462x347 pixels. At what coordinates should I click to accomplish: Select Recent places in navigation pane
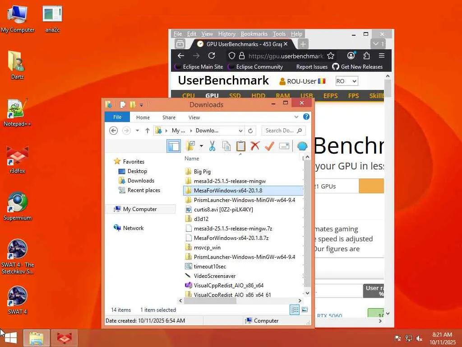pos(144,190)
